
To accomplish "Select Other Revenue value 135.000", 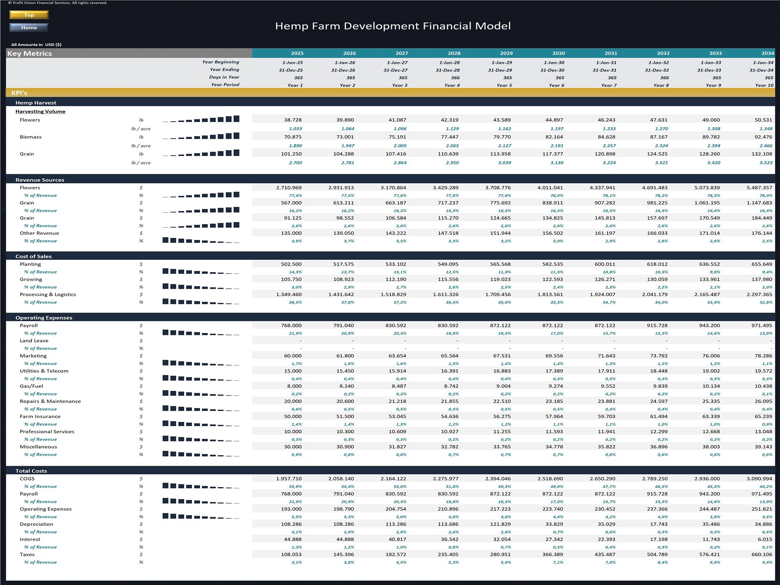I will (291, 233).
